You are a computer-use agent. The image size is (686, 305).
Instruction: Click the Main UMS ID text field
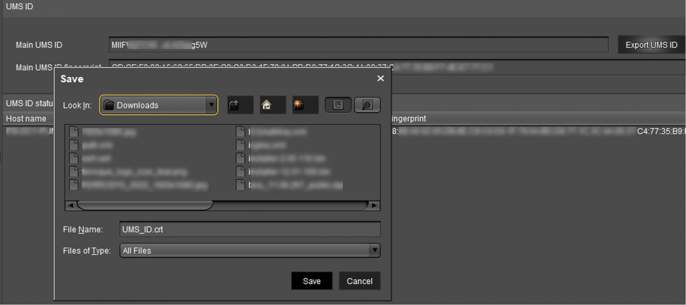point(357,45)
